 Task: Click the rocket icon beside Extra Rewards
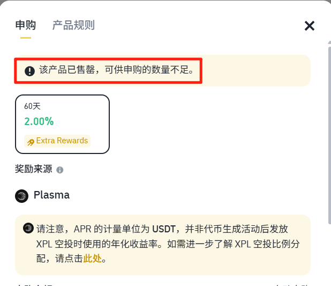31,141
